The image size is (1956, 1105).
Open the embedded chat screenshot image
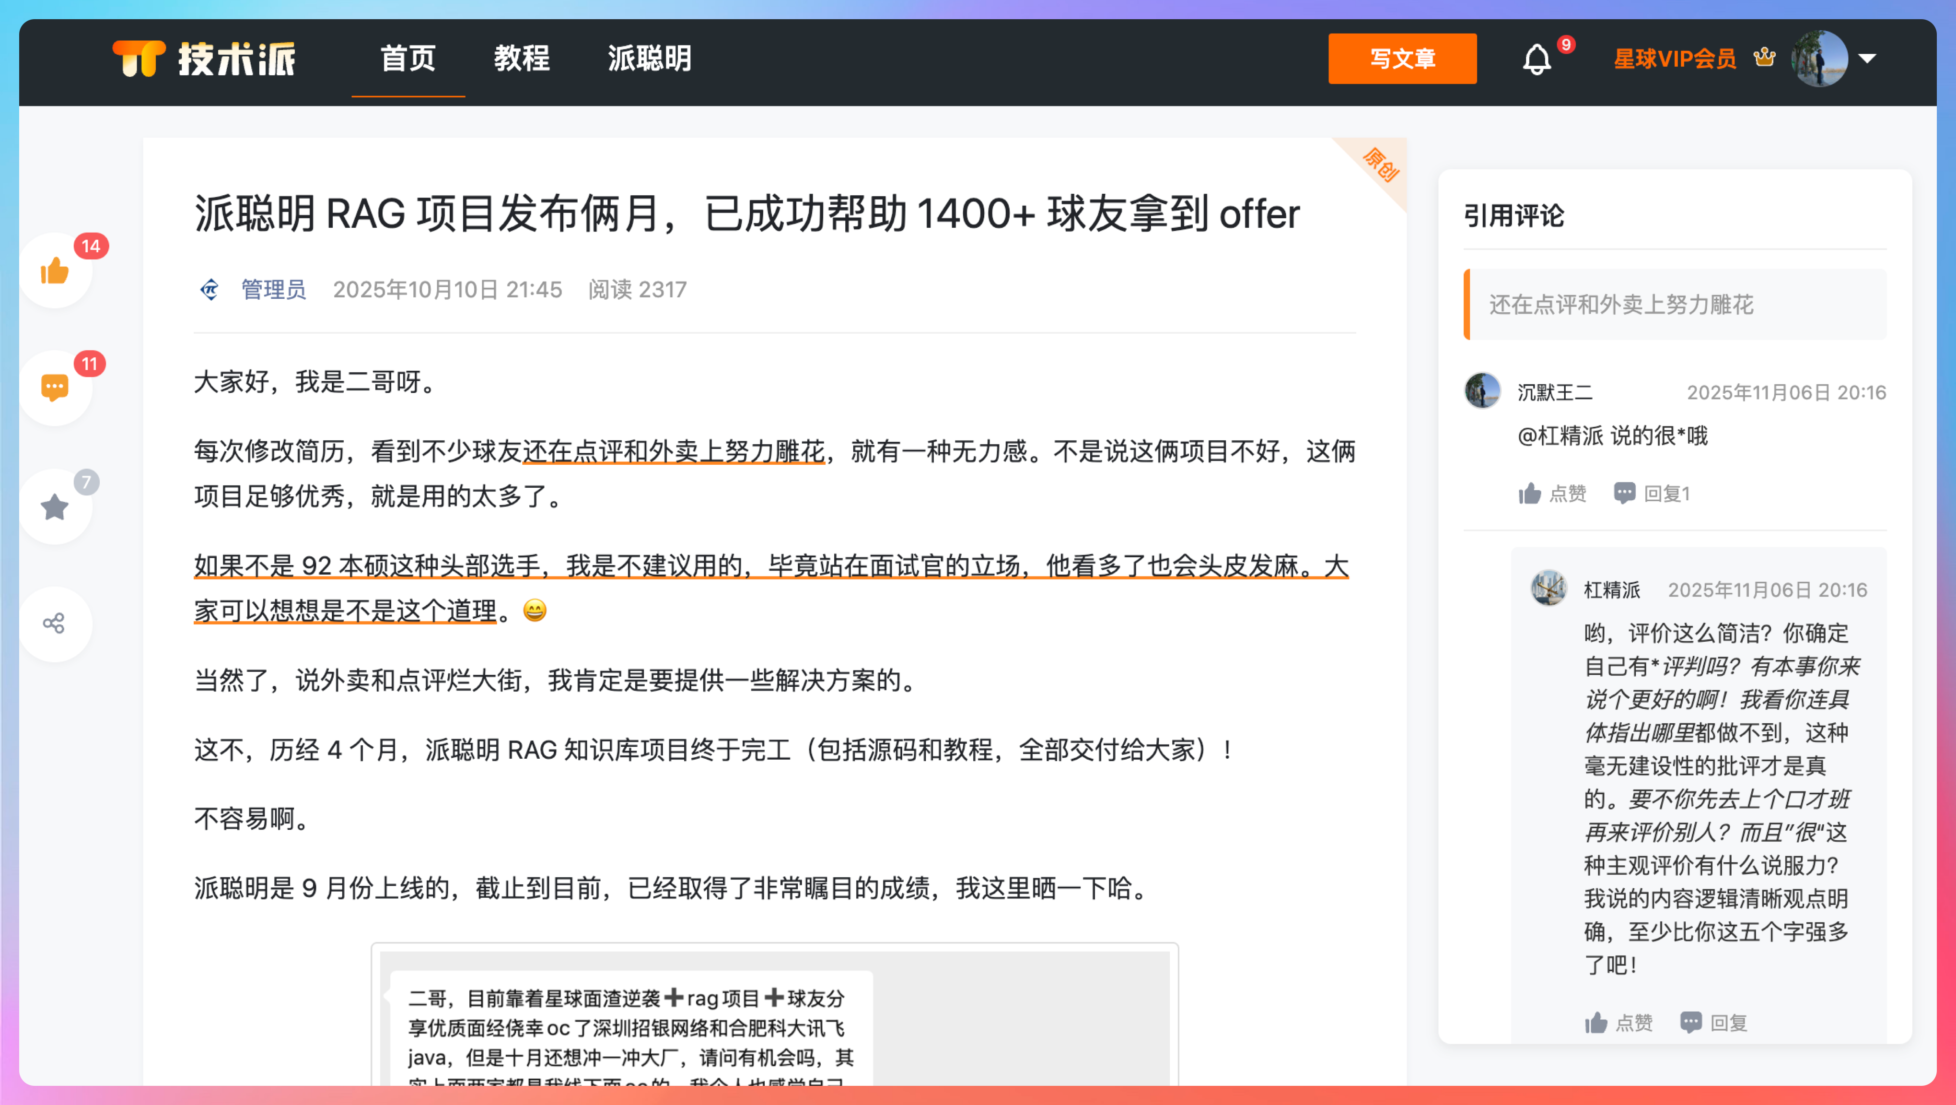775,1018
